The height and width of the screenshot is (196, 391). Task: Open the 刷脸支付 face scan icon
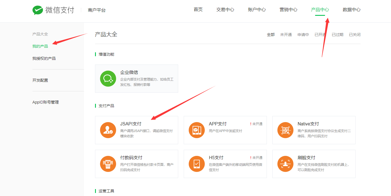[x=285, y=164]
